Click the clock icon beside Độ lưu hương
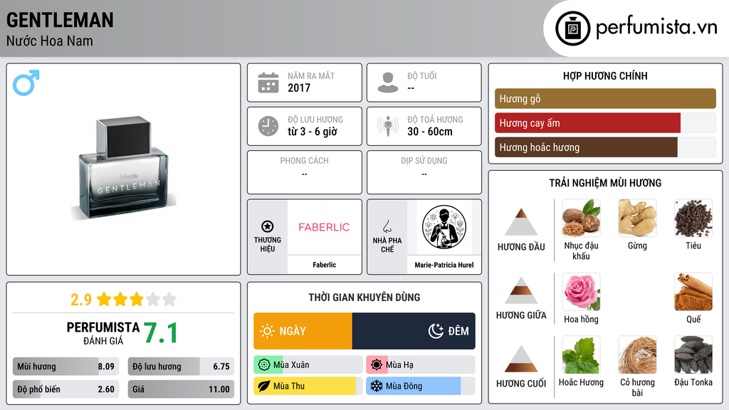 tap(268, 126)
